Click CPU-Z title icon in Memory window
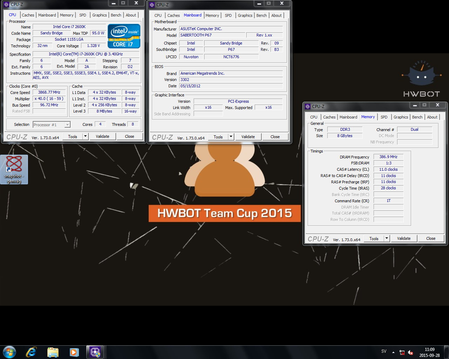Viewport: 449px width, 359px height. point(308,106)
